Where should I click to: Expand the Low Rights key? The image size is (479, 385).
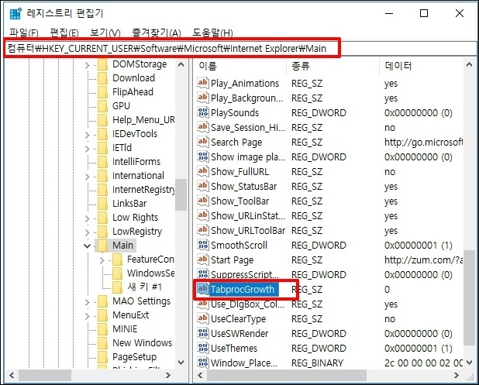coord(88,218)
